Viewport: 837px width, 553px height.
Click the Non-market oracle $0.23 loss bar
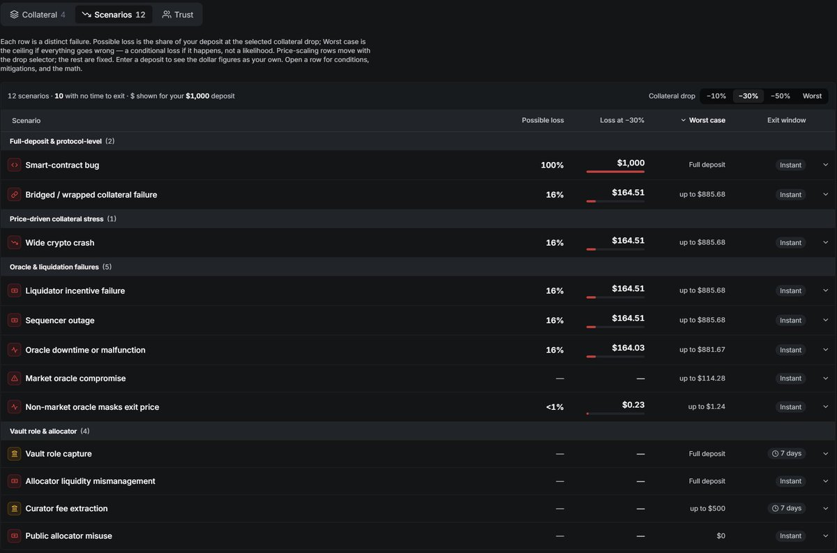point(615,413)
